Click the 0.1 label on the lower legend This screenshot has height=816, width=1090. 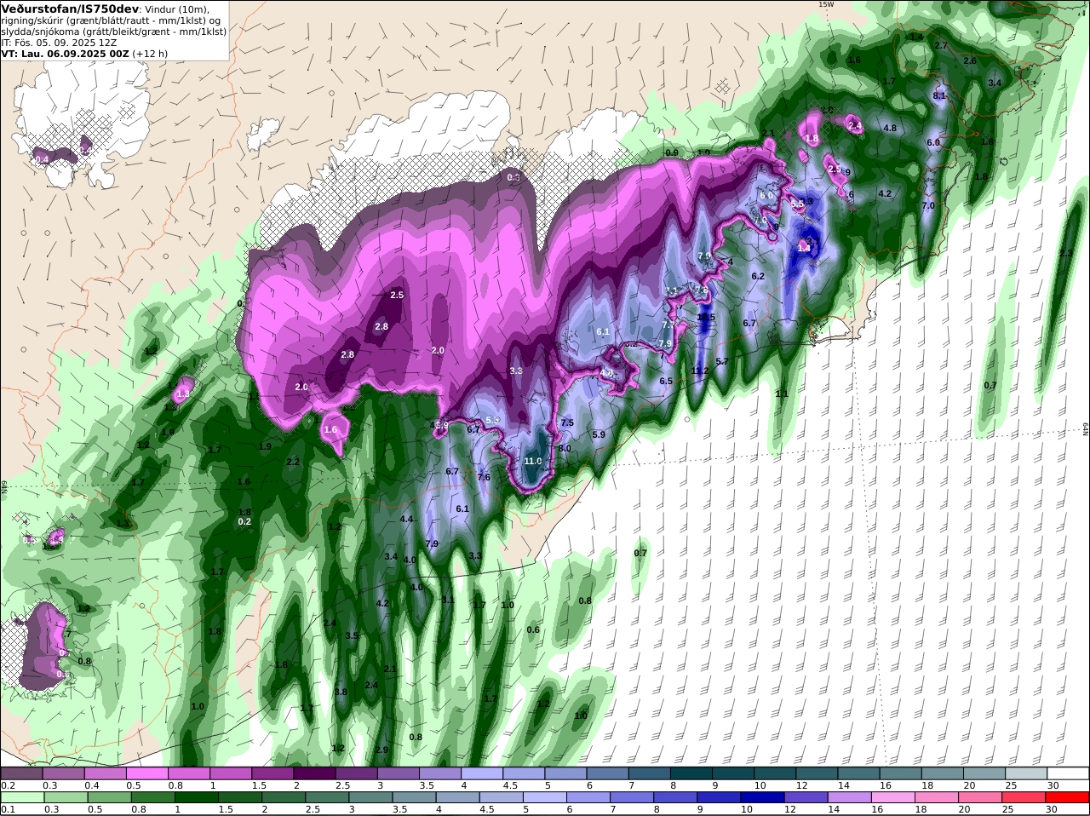8,809
